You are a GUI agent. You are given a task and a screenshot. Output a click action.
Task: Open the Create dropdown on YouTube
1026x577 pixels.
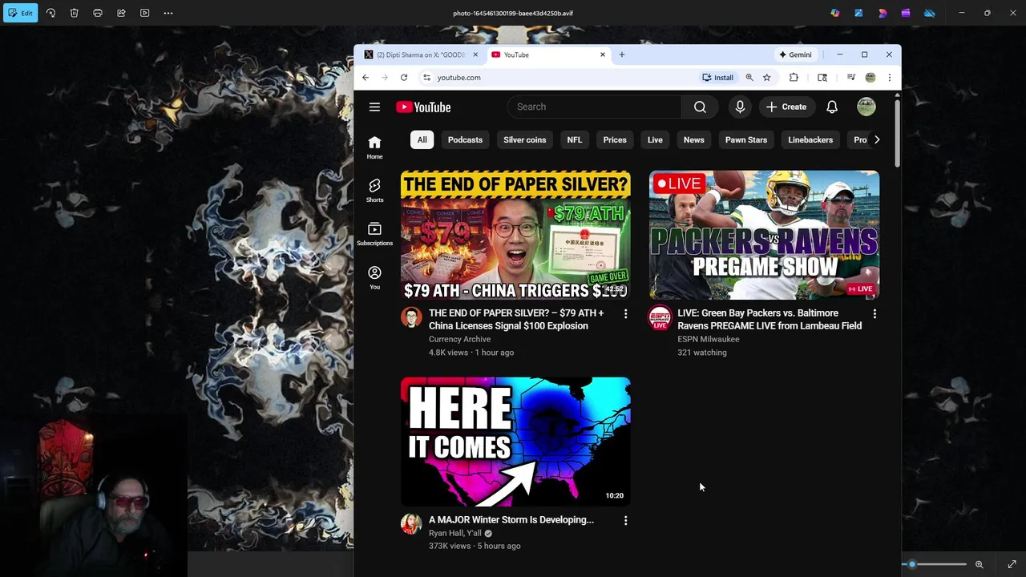(786, 107)
